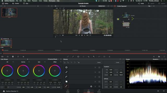Open Project Settings gear icon
This screenshot has height=93, width=167.
164,91
